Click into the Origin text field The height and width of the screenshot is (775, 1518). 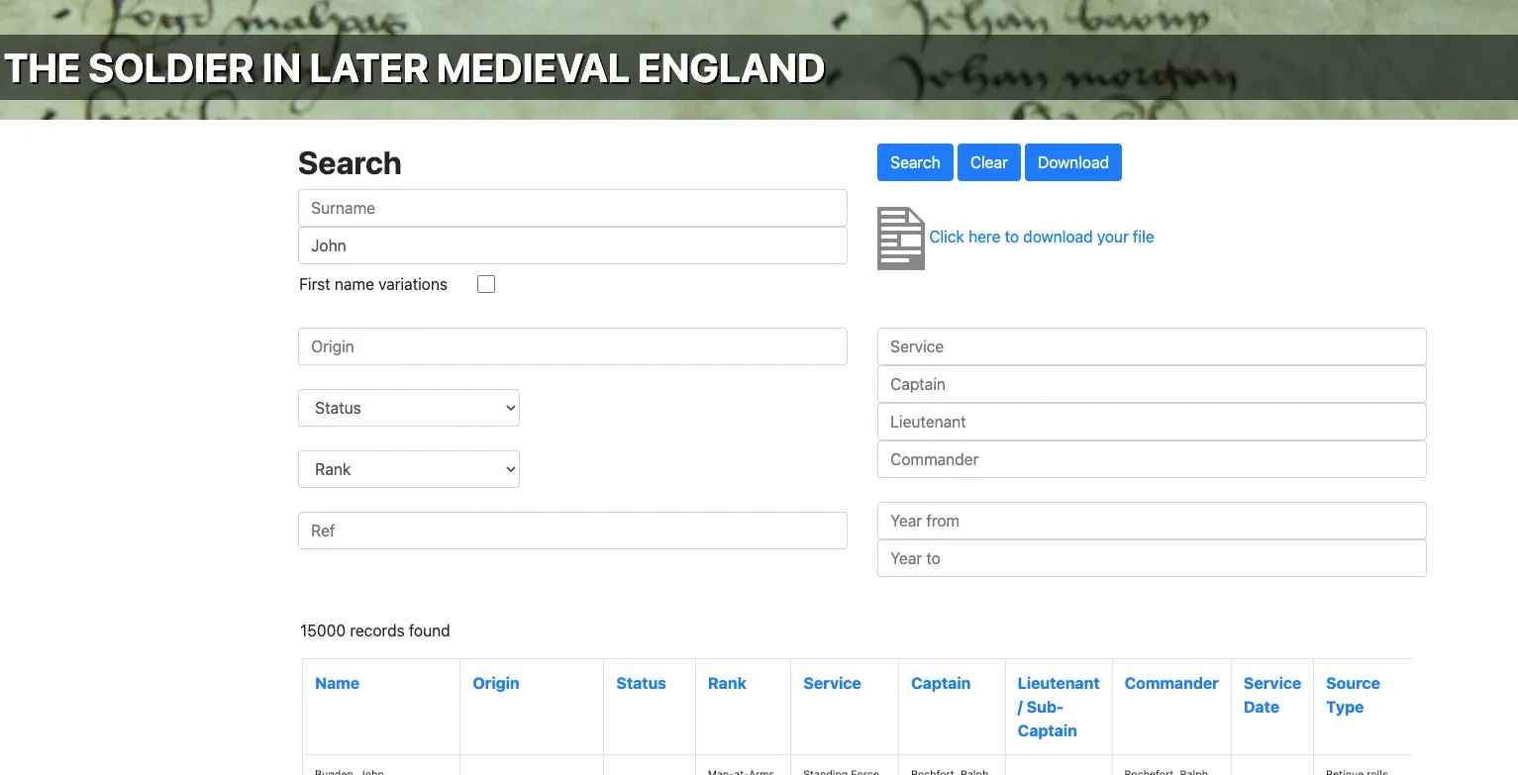pos(572,346)
